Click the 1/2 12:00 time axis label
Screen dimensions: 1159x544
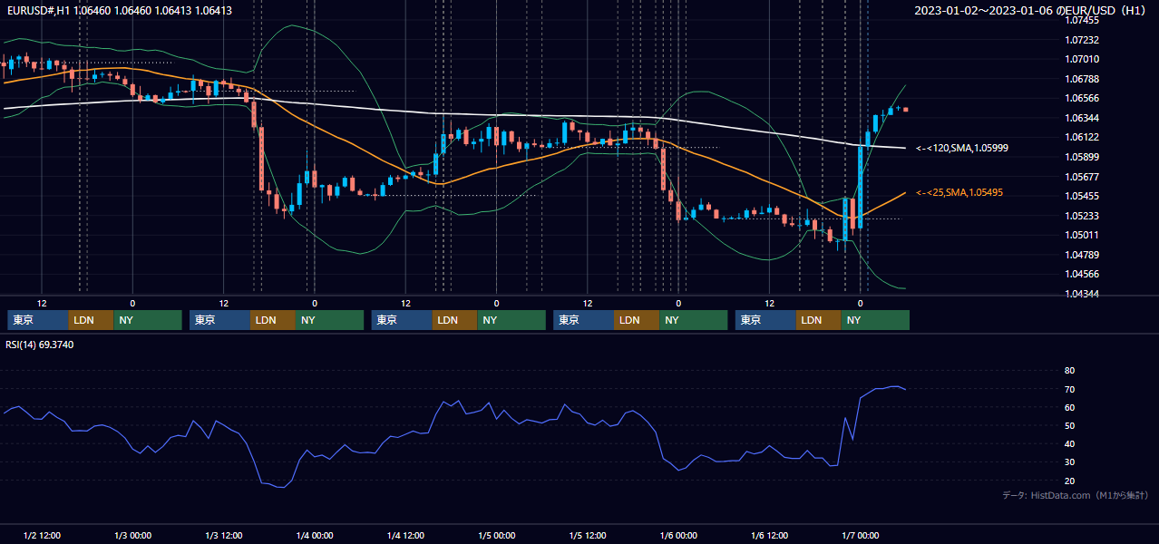point(42,535)
